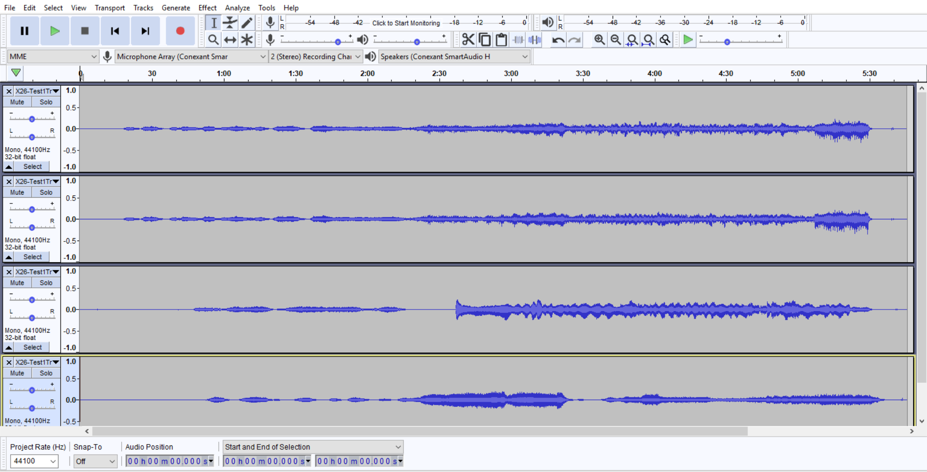
Task: Mute the second X26-Test1Tr track
Action: pos(17,192)
